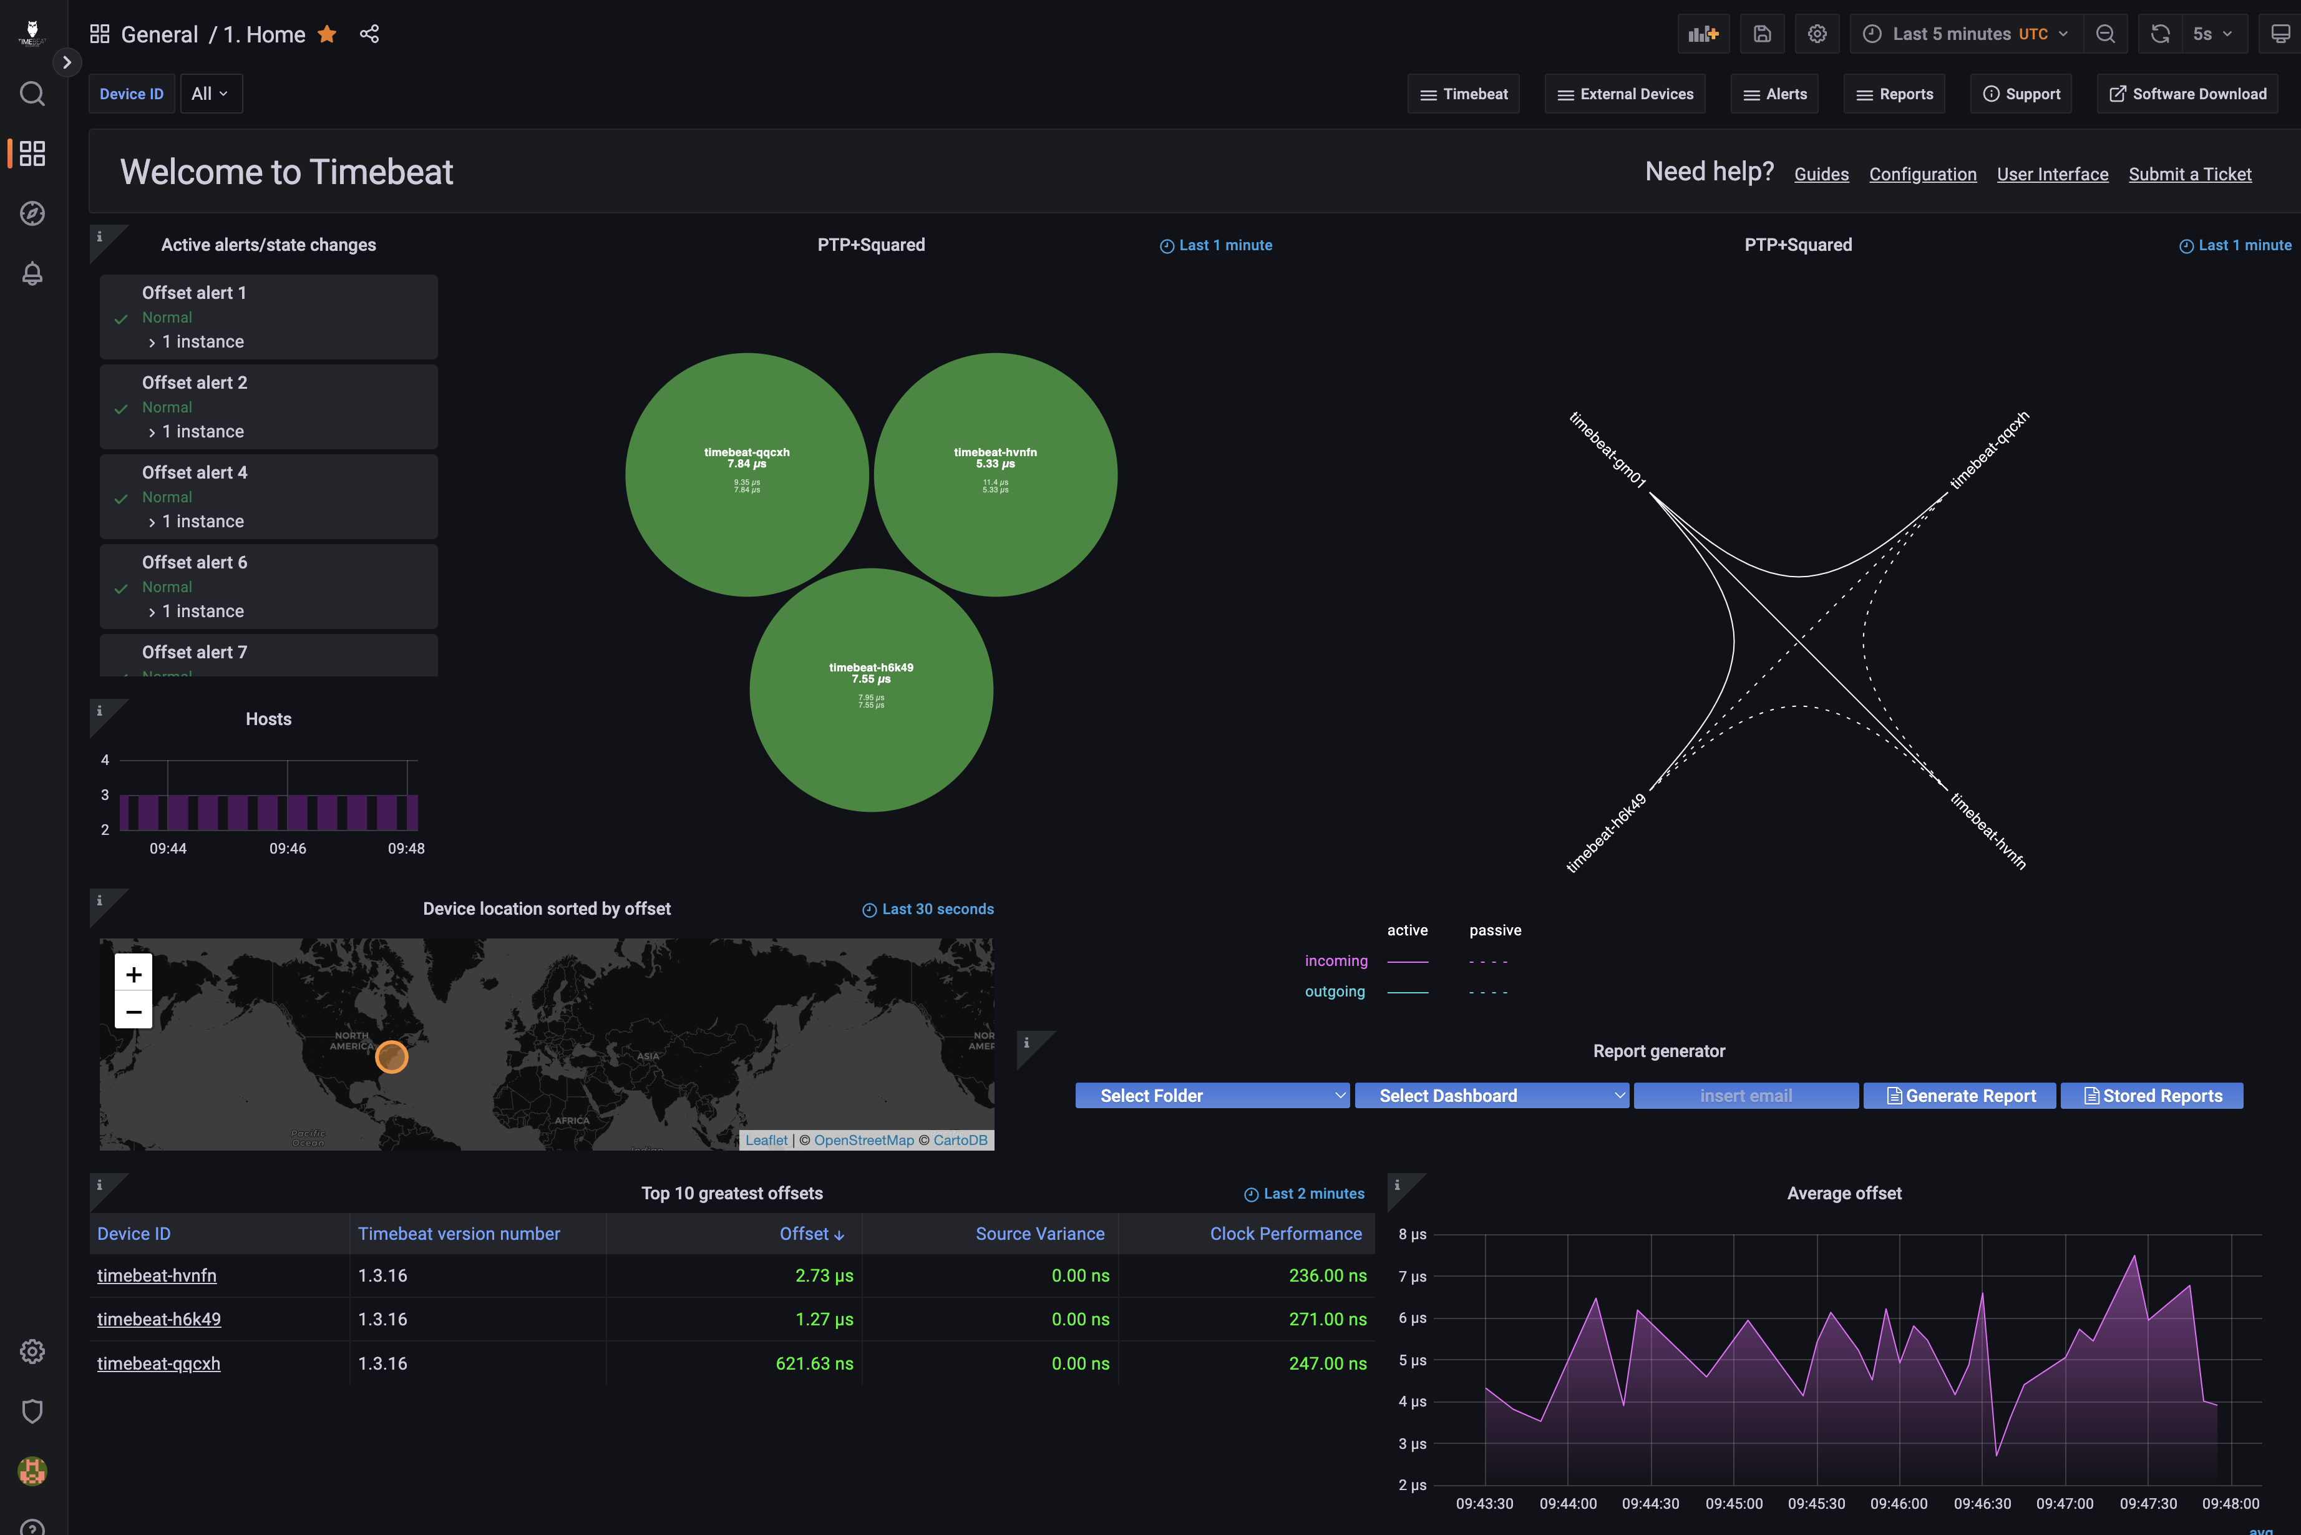Expand the sidebar with the arrow toggle
2301x1535 pixels.
(67, 62)
